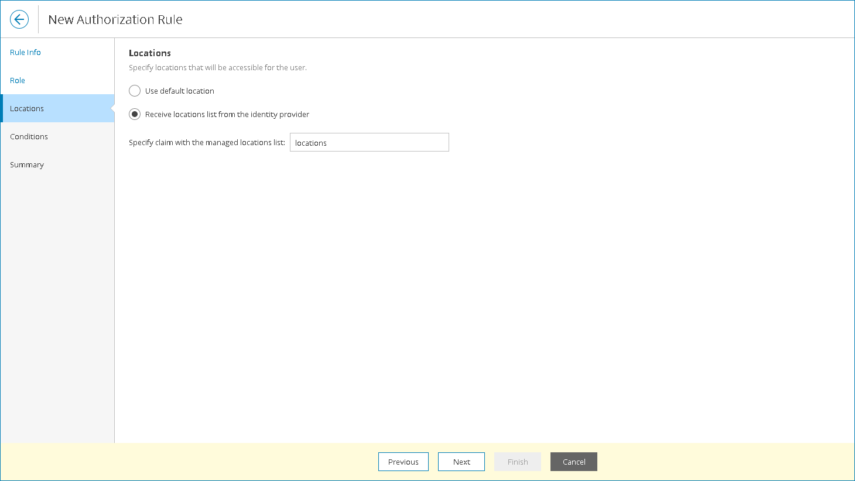The height and width of the screenshot is (481, 855).
Task: Open the Conditions step
Action: click(x=29, y=136)
